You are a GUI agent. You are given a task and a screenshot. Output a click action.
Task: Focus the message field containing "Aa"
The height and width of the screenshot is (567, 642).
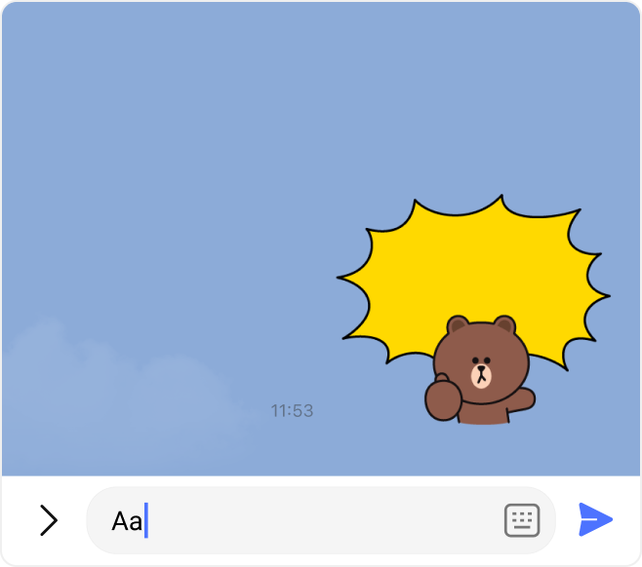click(x=321, y=520)
